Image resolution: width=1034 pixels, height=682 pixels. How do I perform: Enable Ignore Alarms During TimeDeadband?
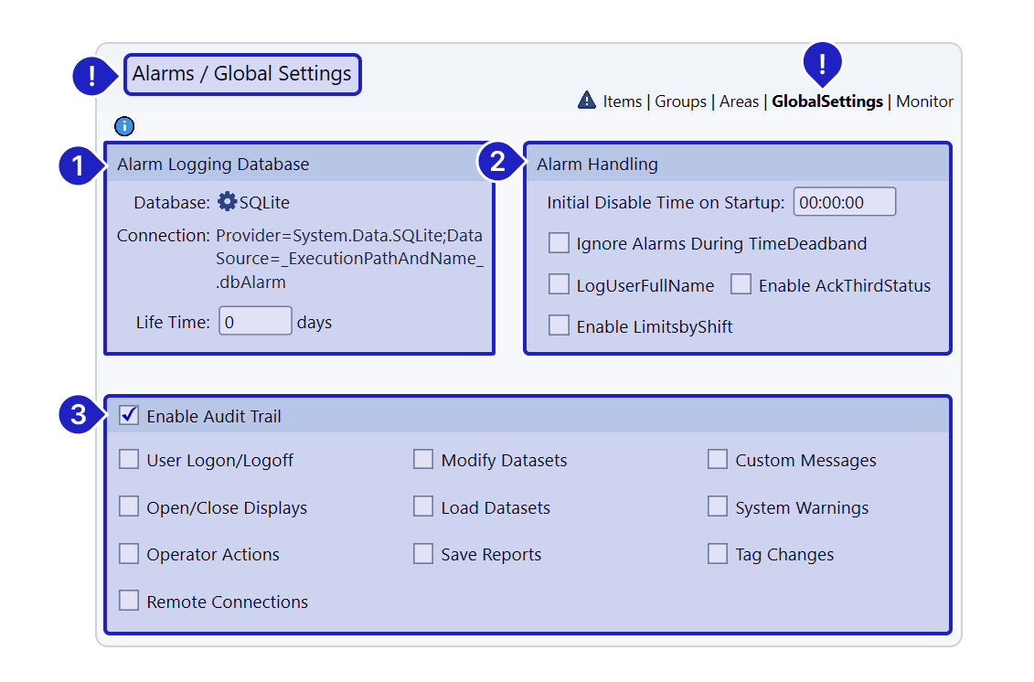(x=559, y=243)
